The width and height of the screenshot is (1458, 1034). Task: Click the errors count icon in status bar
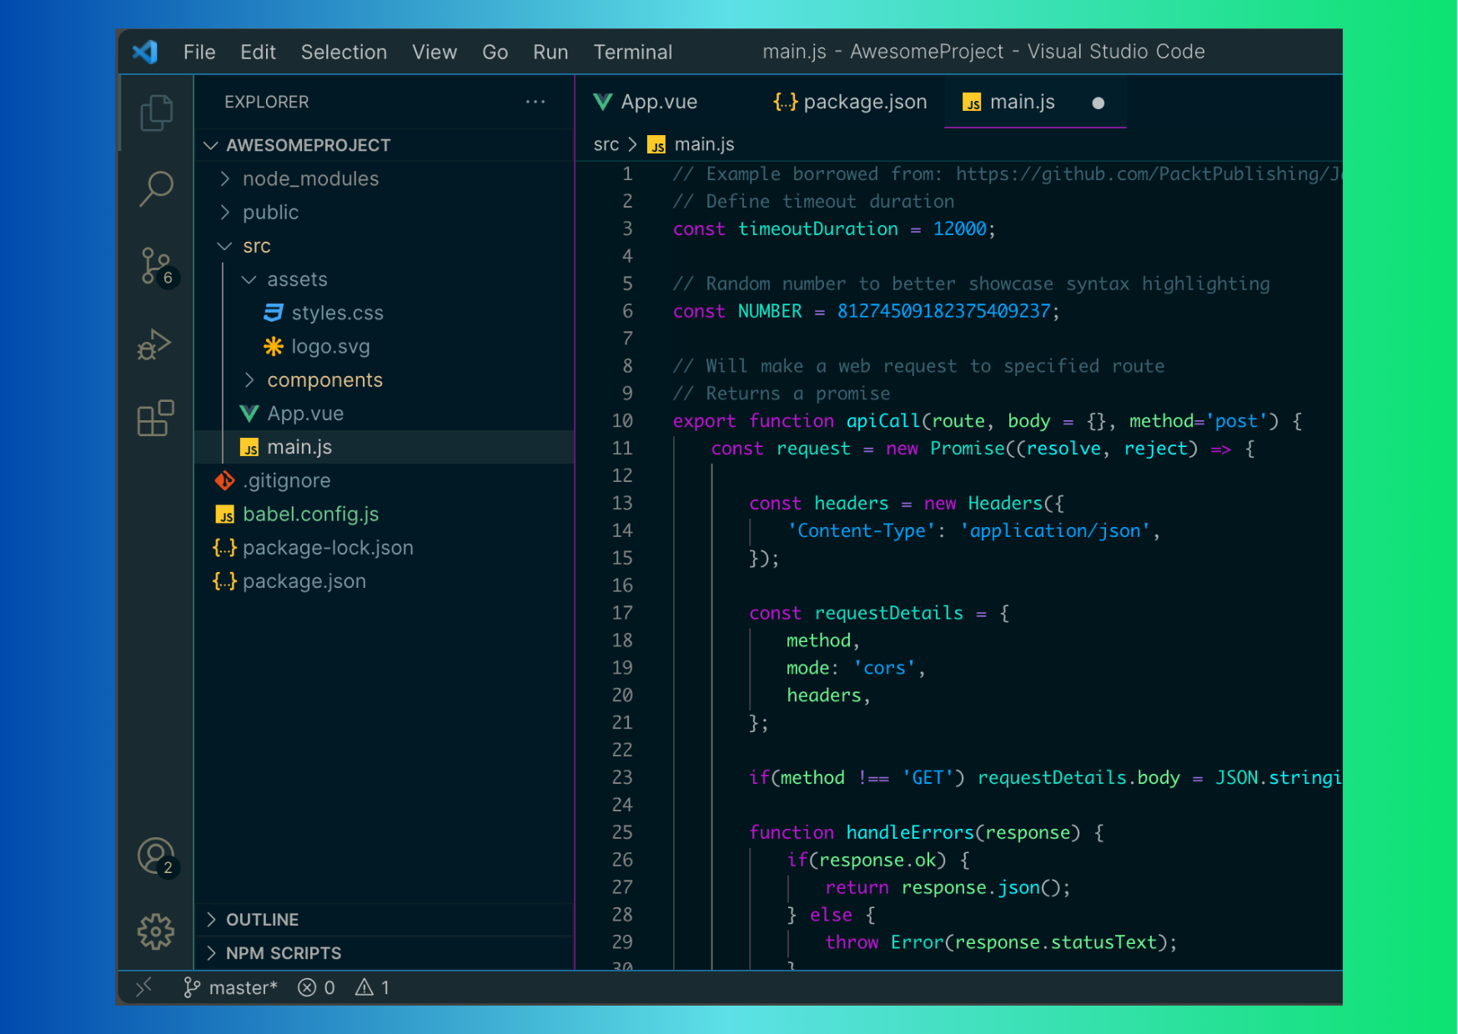click(x=317, y=987)
